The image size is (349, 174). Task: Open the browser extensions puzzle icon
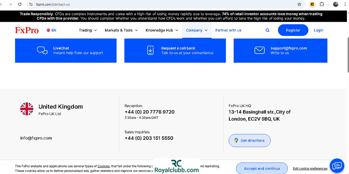(x=322, y=4)
